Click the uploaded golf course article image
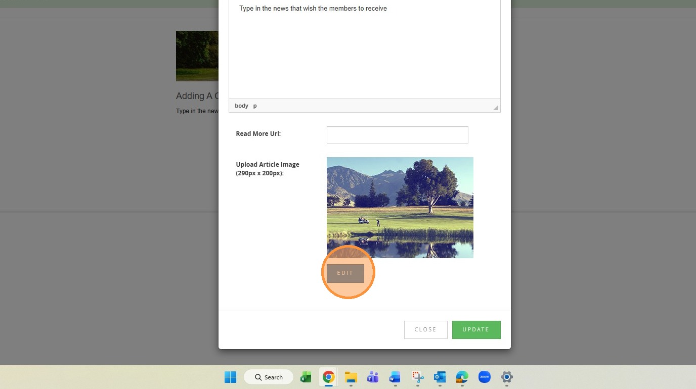Image resolution: width=696 pixels, height=389 pixels. [x=400, y=208]
